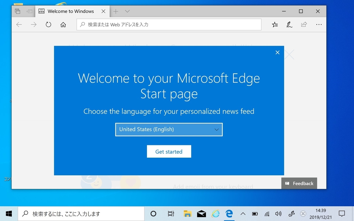Click the Edge forward navigation arrow
Viewport: 354px width, 221px height.
tap(34, 25)
